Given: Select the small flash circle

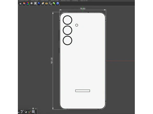Looking at the screenshot, I should coord(77,25).
